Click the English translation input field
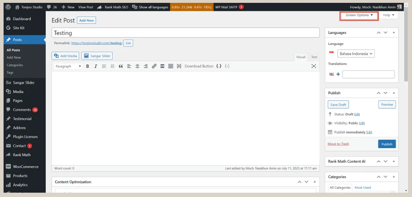 point(368,74)
